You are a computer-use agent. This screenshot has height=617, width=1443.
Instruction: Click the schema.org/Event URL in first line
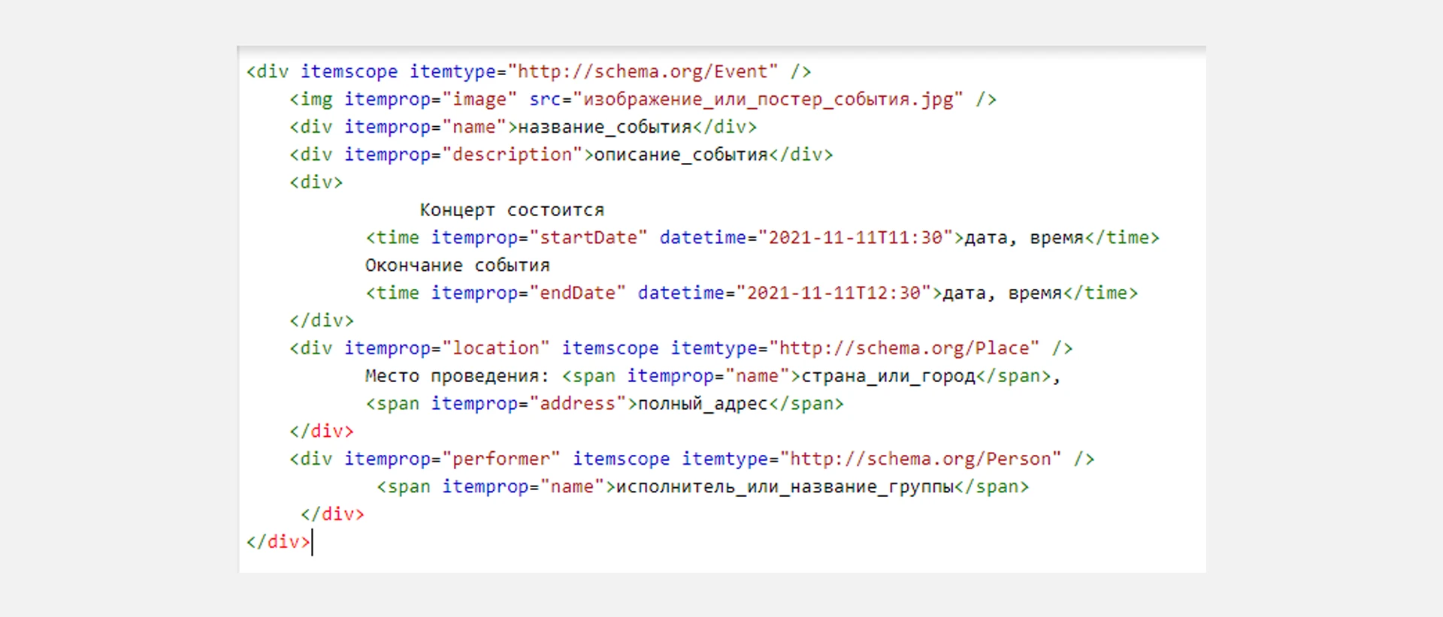pos(643,72)
